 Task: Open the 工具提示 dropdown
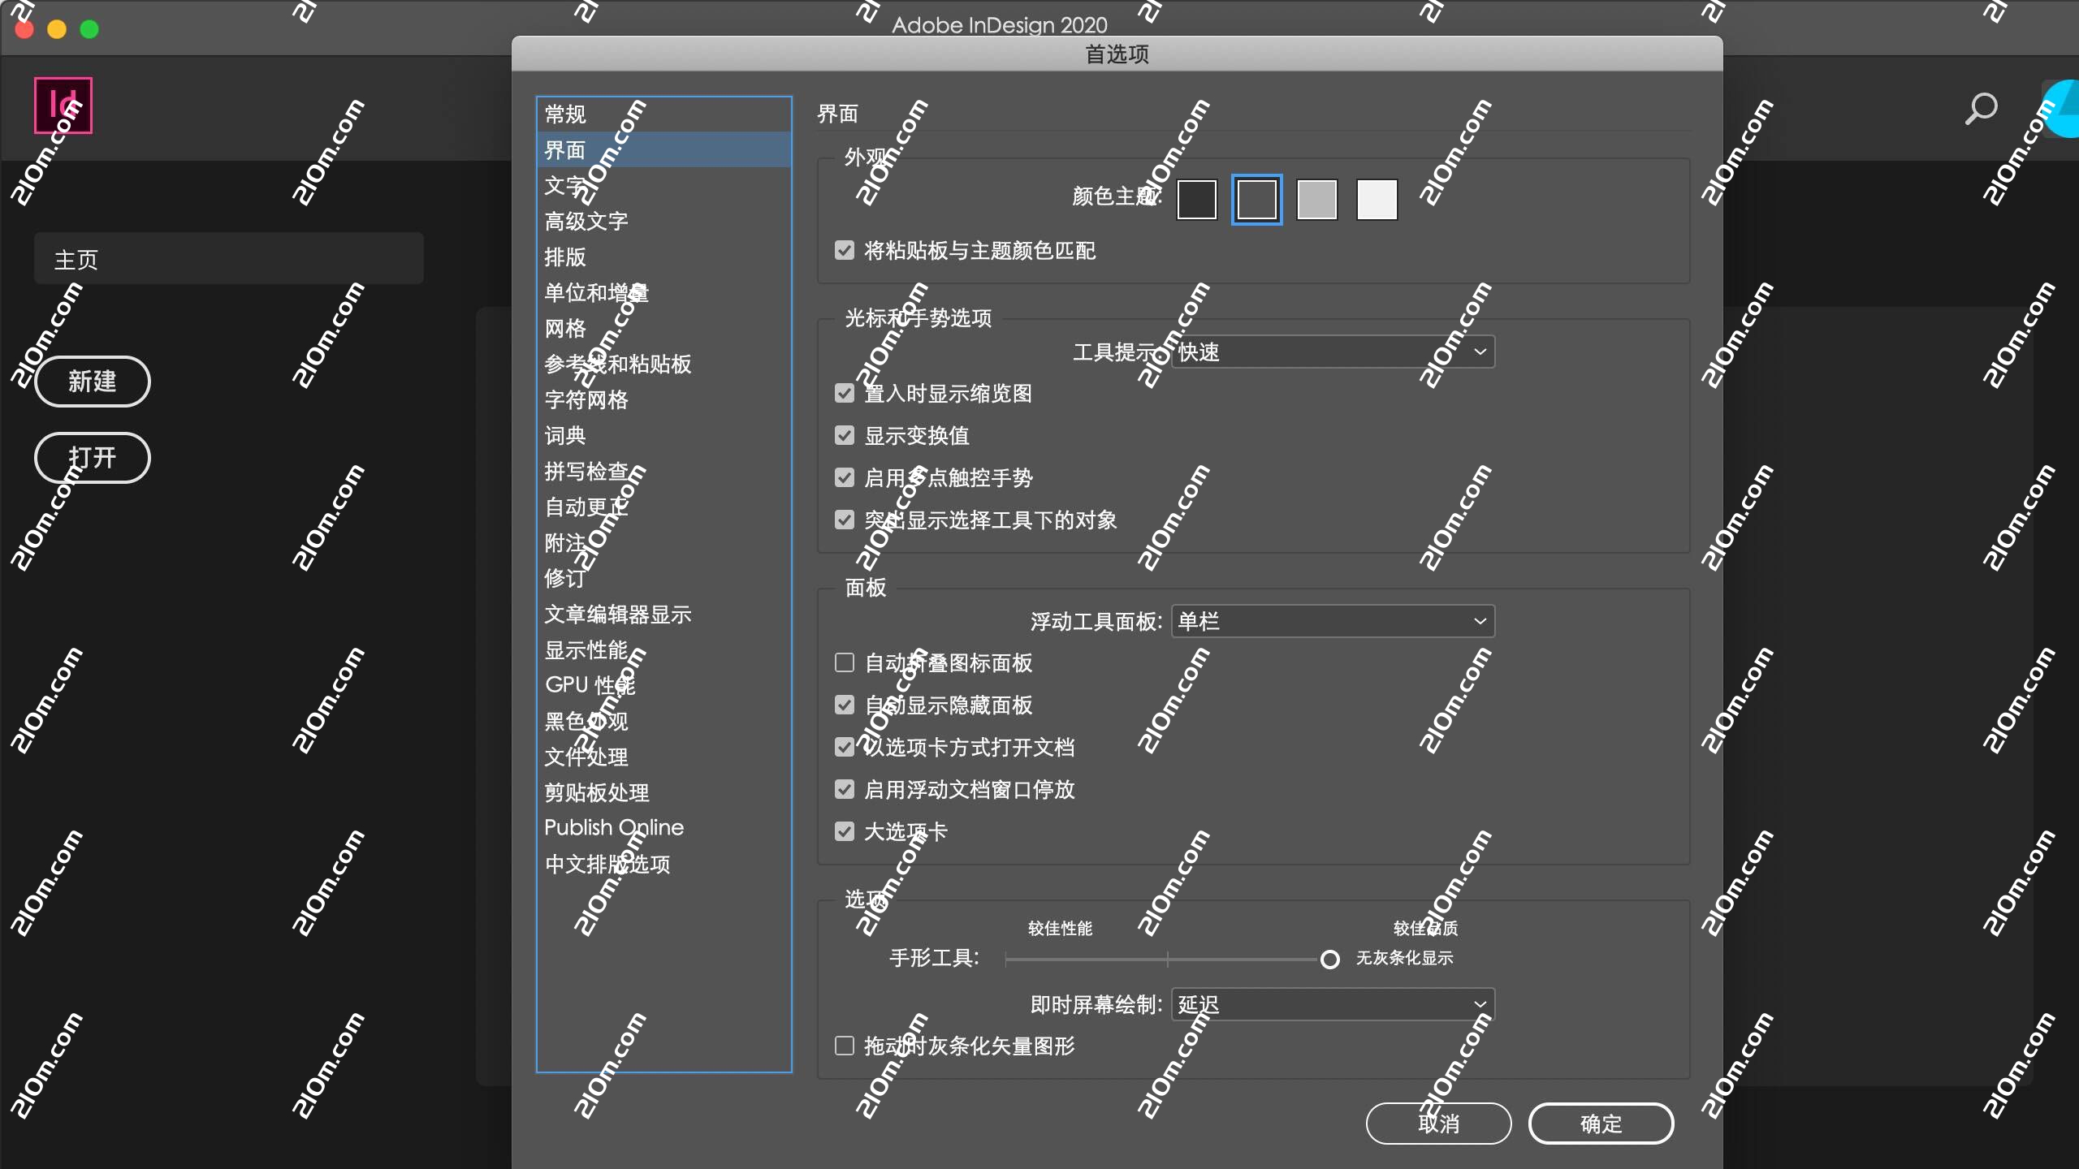pyautogui.click(x=1330, y=352)
